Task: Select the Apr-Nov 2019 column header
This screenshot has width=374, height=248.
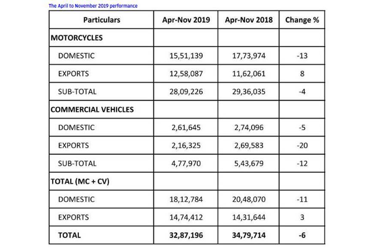Action: coord(186,20)
